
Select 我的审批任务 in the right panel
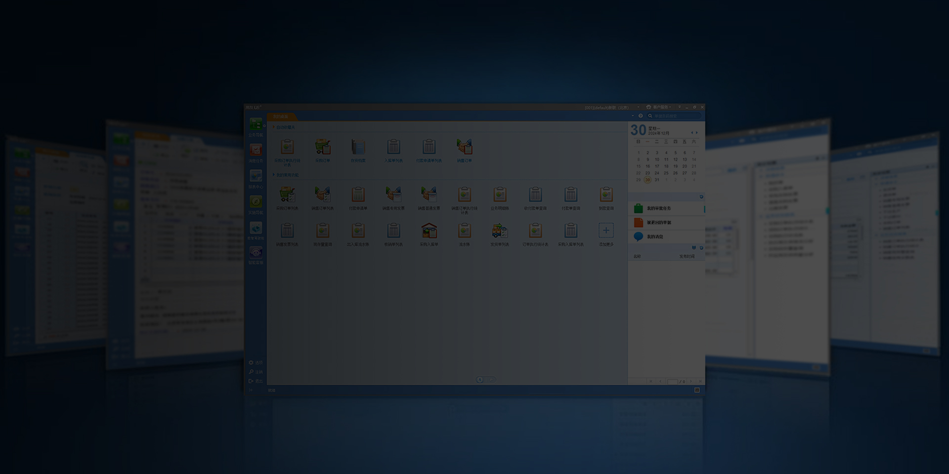point(659,208)
